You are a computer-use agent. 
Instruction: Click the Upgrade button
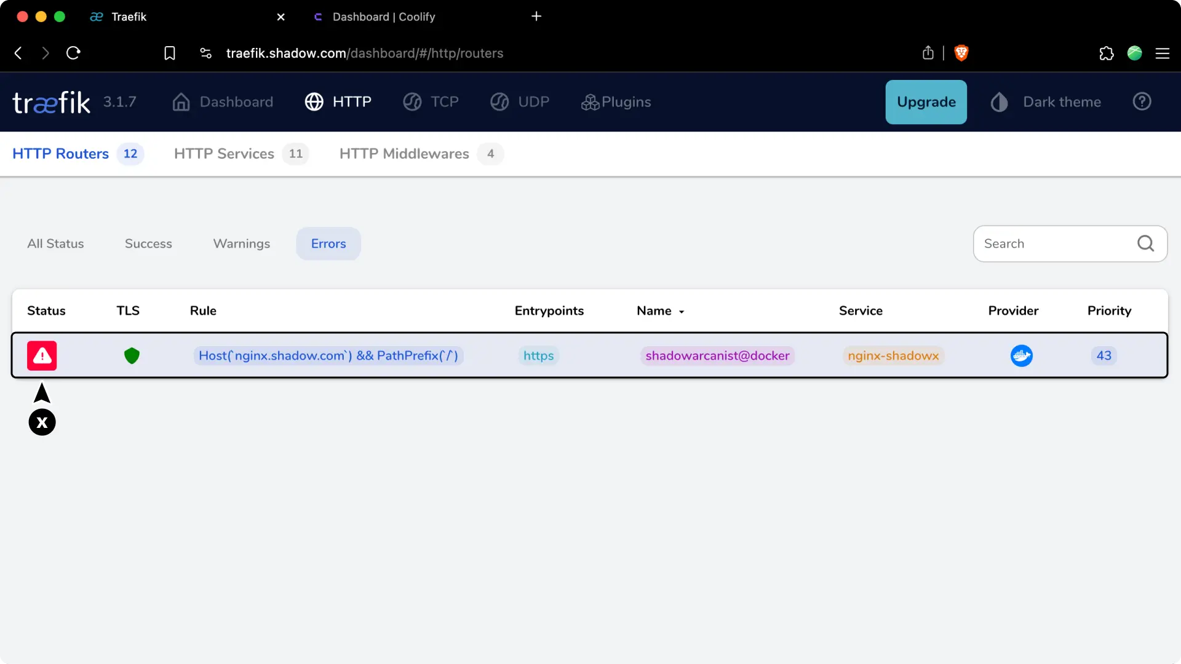[926, 102]
